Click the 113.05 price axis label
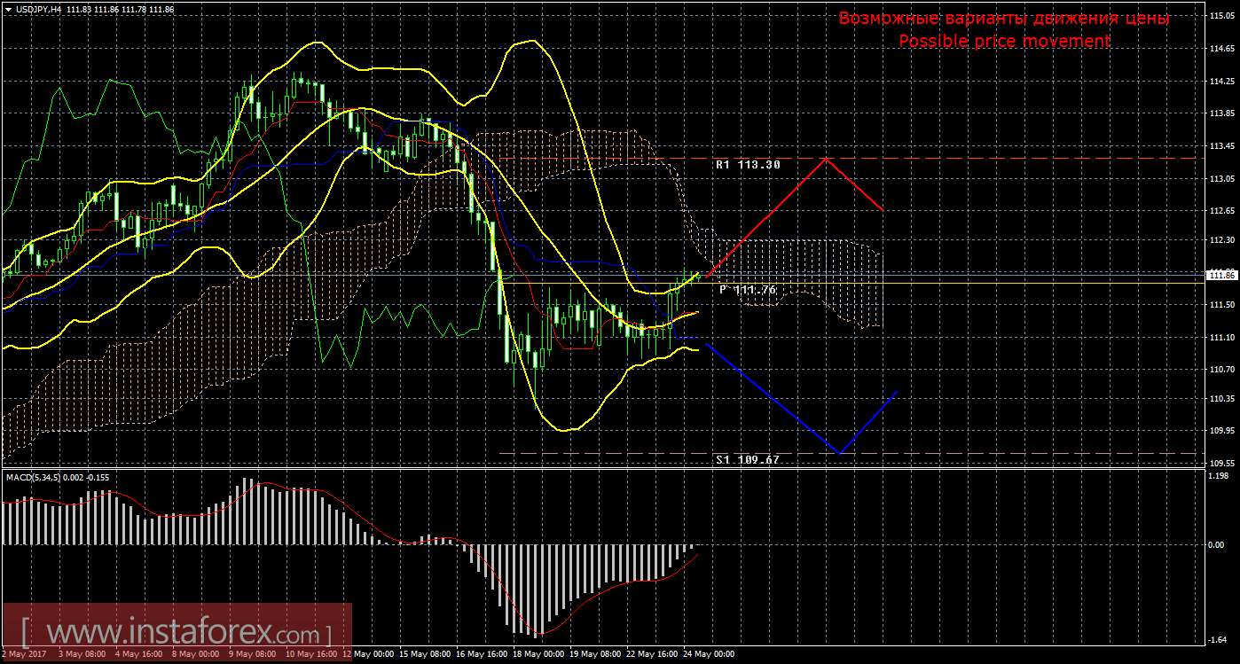 [1223, 177]
